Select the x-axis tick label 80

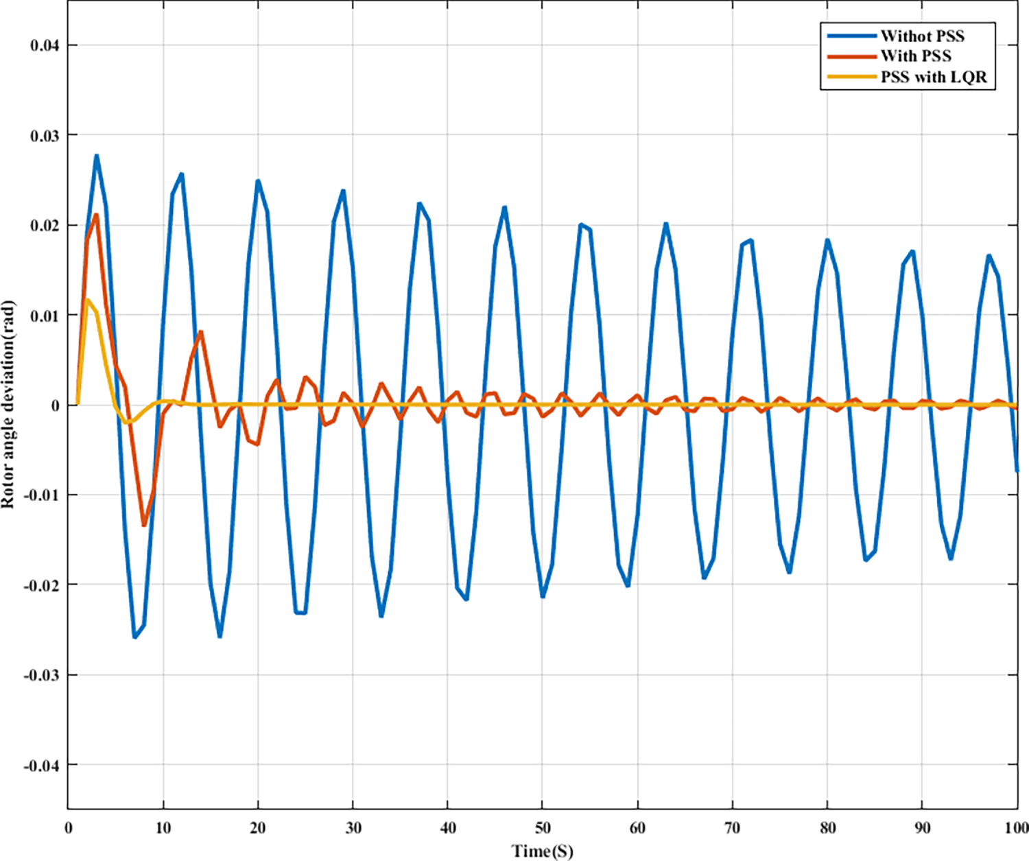coord(827,828)
